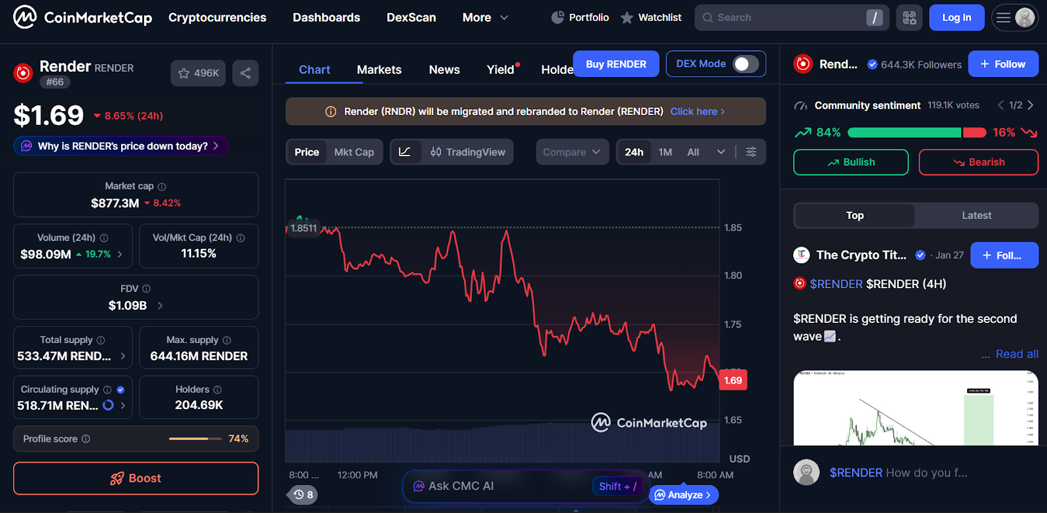The width and height of the screenshot is (1047, 513).
Task: Open chart settings via the sliders icon
Action: coord(751,152)
